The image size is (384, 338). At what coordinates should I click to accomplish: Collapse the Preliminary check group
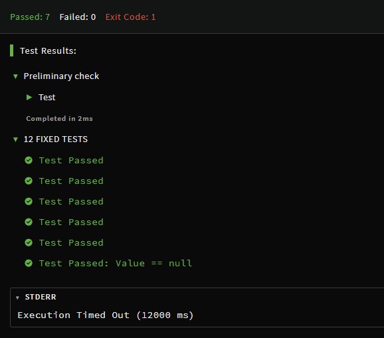coord(15,76)
